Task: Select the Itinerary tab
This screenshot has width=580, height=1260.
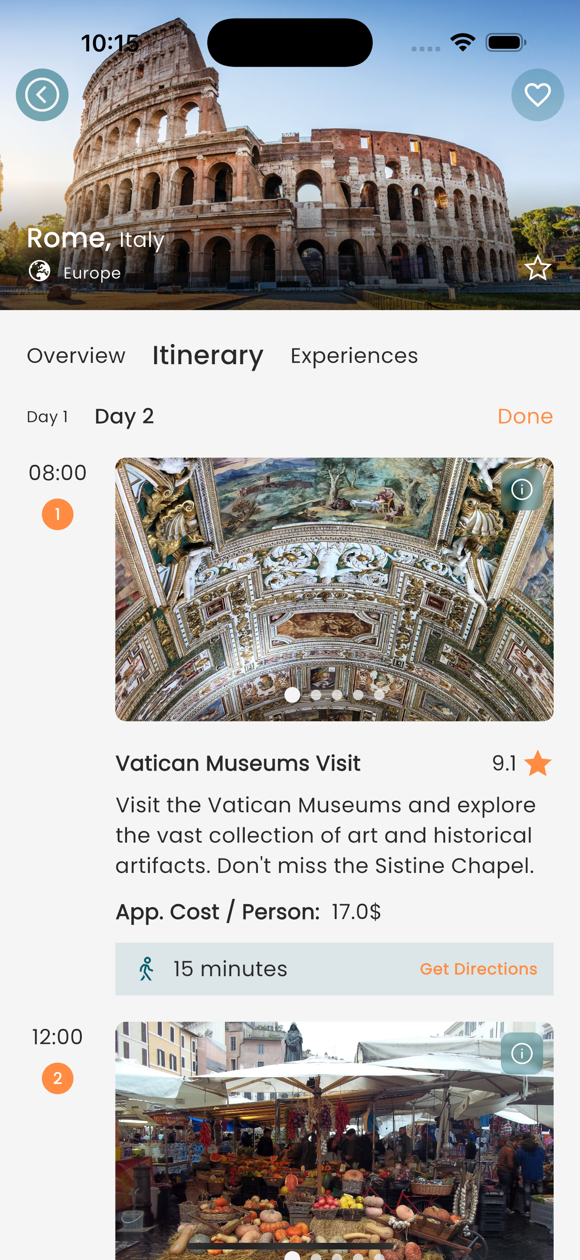Action: click(x=208, y=355)
